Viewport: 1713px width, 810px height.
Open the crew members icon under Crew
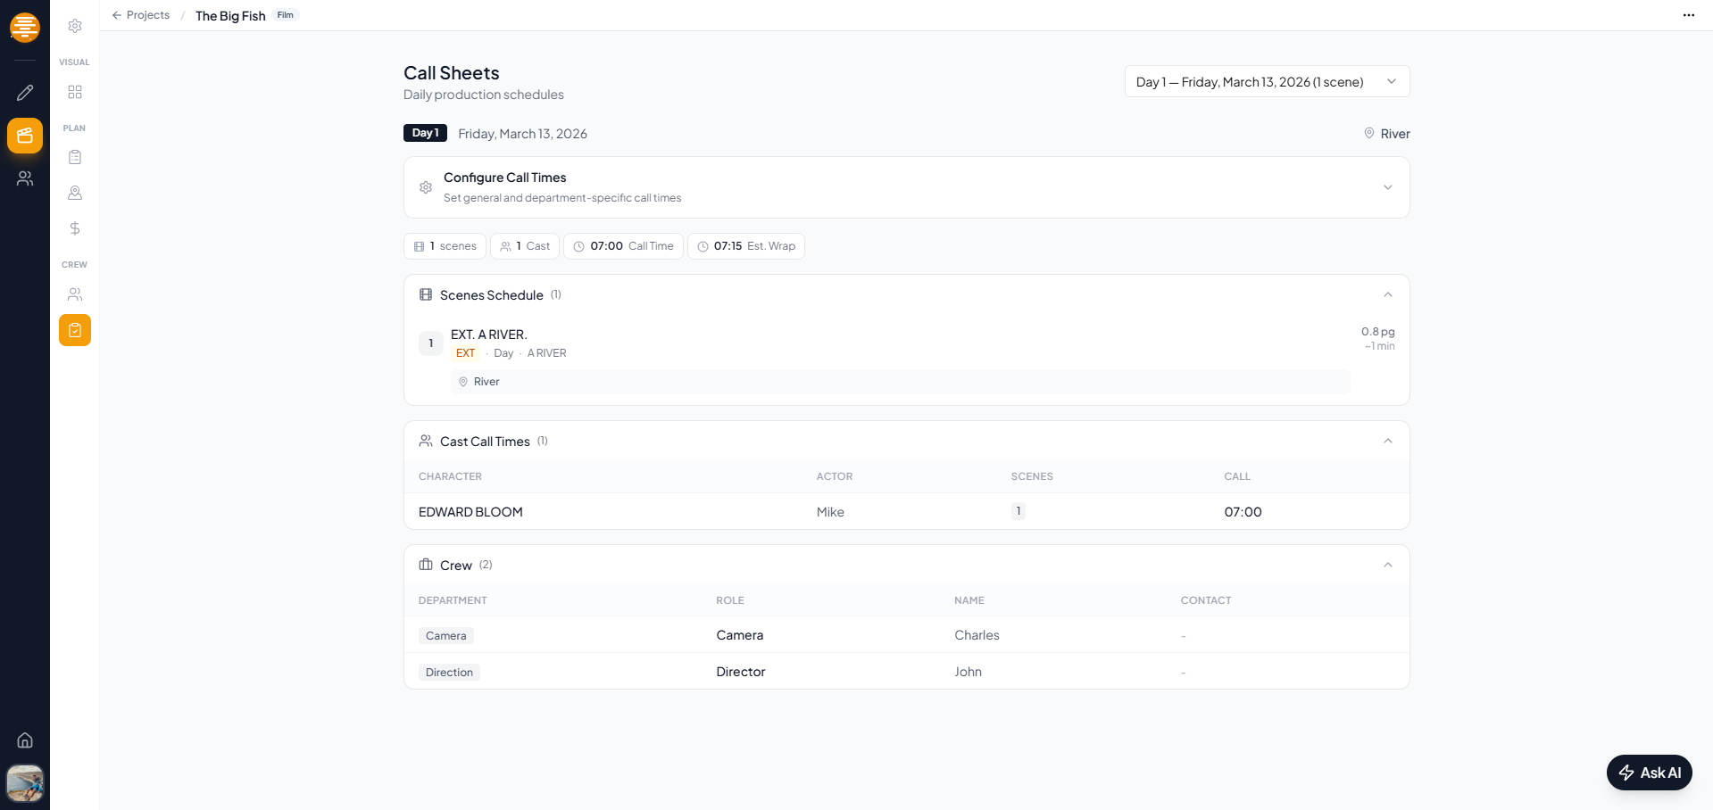pyautogui.click(x=75, y=294)
